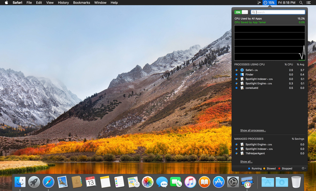Launch Photos from the Dock

pos(148,182)
